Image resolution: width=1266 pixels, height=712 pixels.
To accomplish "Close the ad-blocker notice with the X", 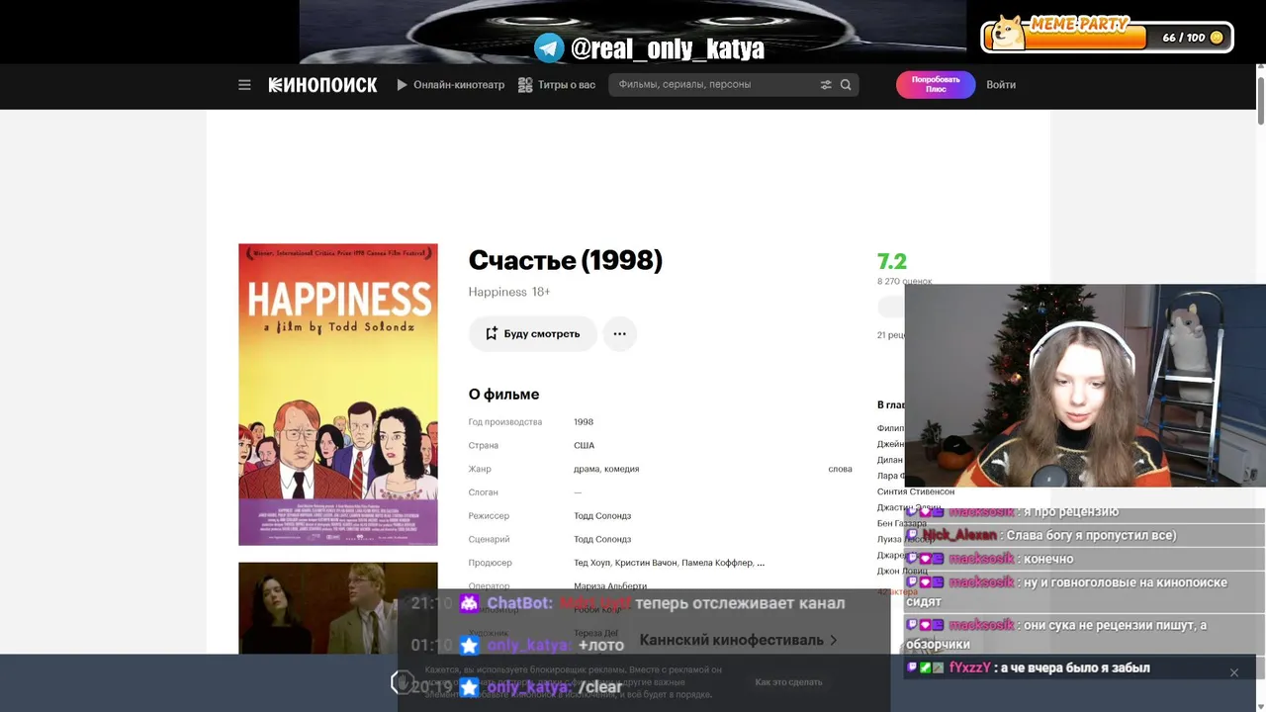I will point(1233,672).
